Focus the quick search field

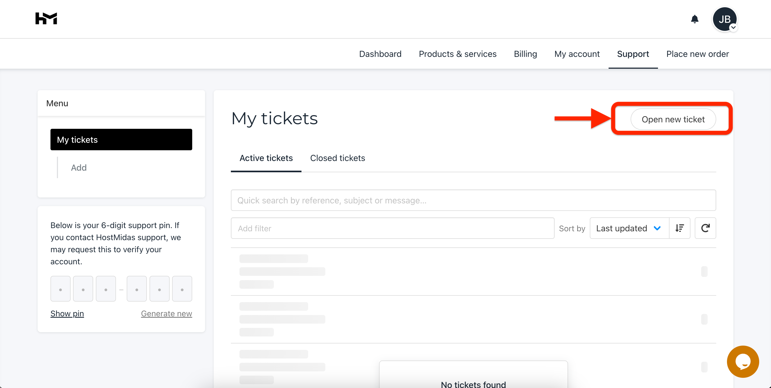pos(473,200)
